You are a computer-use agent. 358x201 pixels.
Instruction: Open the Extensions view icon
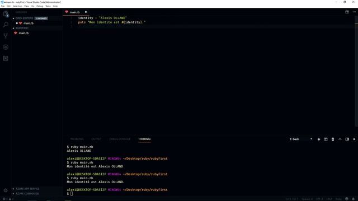6,58
